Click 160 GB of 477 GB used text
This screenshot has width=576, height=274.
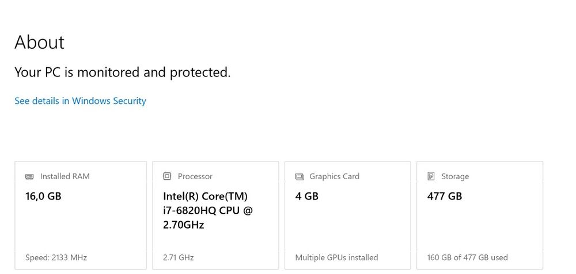(467, 257)
